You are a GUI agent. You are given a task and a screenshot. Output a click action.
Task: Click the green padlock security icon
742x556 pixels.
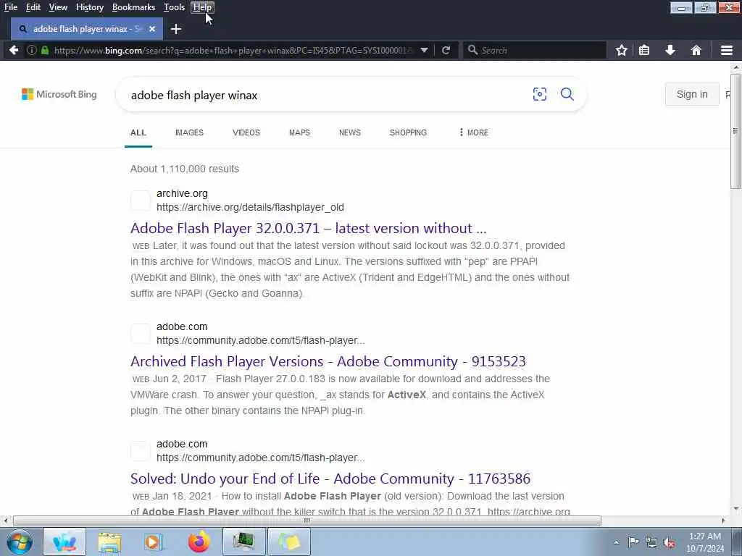[x=45, y=50]
